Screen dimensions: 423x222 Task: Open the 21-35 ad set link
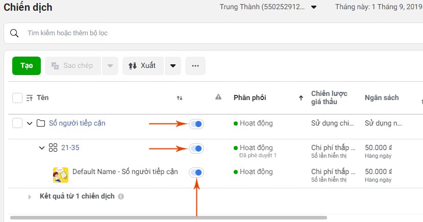point(70,147)
